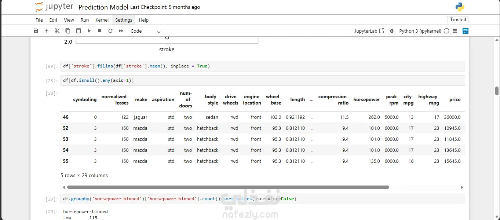The image size is (500, 220).
Task: Click the horsepower column header
Action: (x=366, y=100)
